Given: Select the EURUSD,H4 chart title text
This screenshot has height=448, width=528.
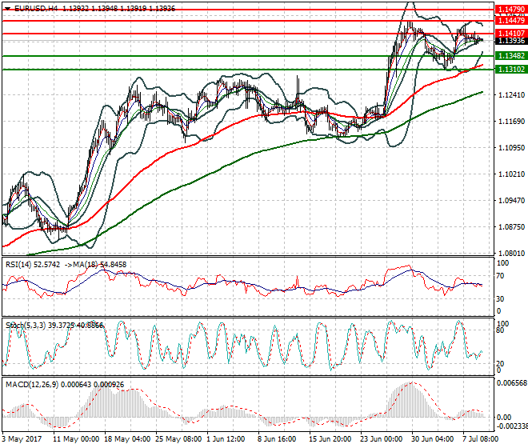Looking at the screenshot, I should [36, 9].
